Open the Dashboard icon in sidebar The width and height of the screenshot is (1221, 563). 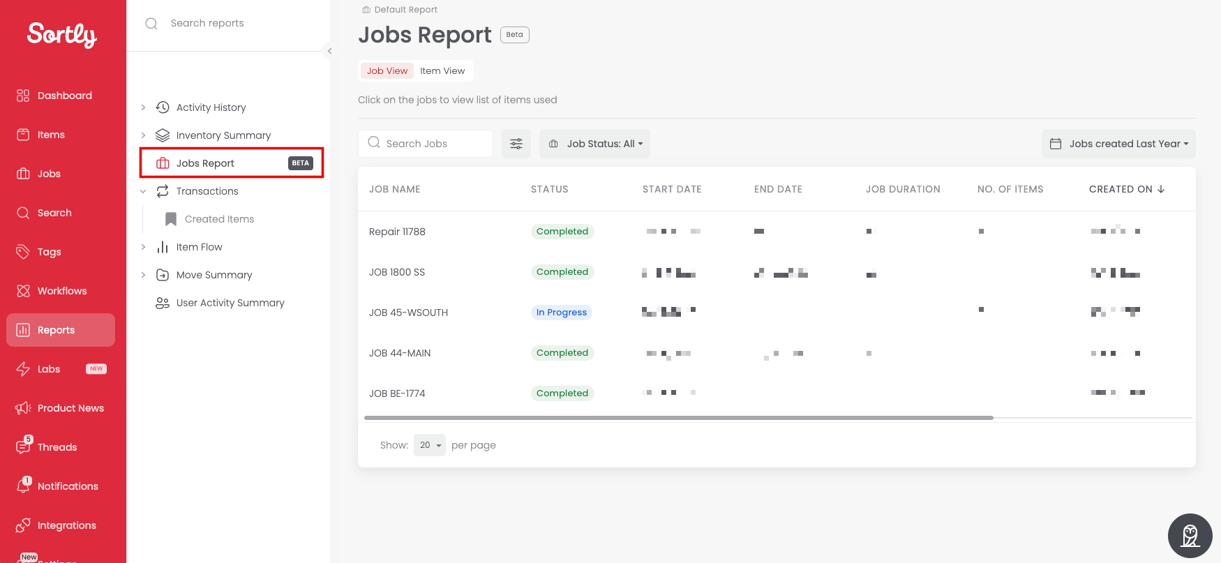(x=23, y=96)
